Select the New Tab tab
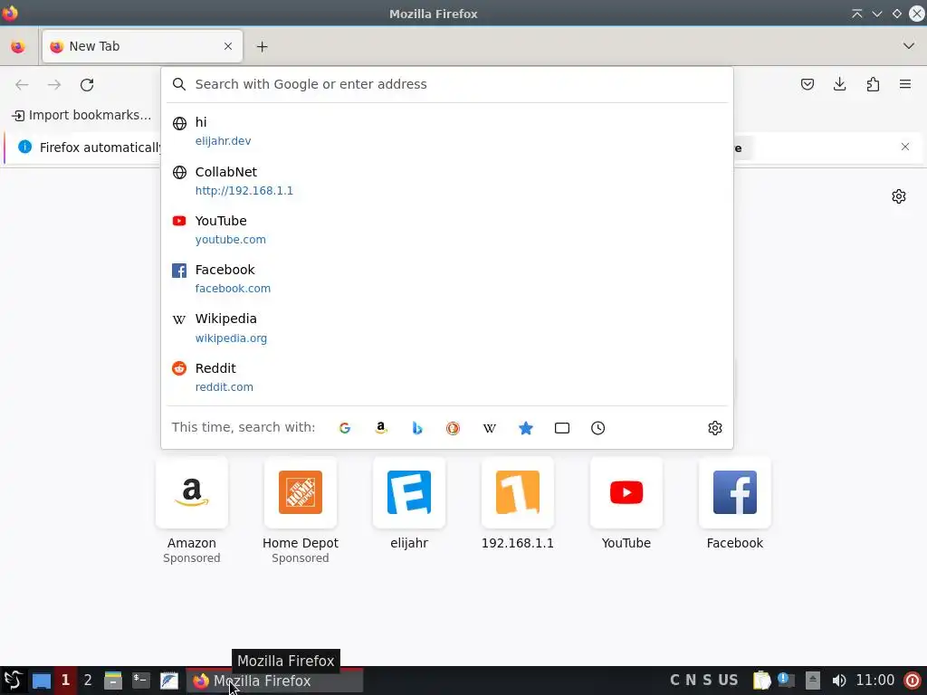This screenshot has width=927, height=695. (x=142, y=46)
